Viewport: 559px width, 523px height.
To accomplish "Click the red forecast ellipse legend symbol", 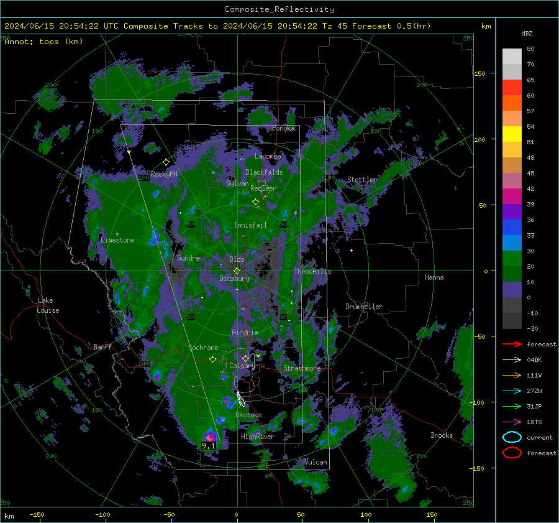I will pos(512,453).
